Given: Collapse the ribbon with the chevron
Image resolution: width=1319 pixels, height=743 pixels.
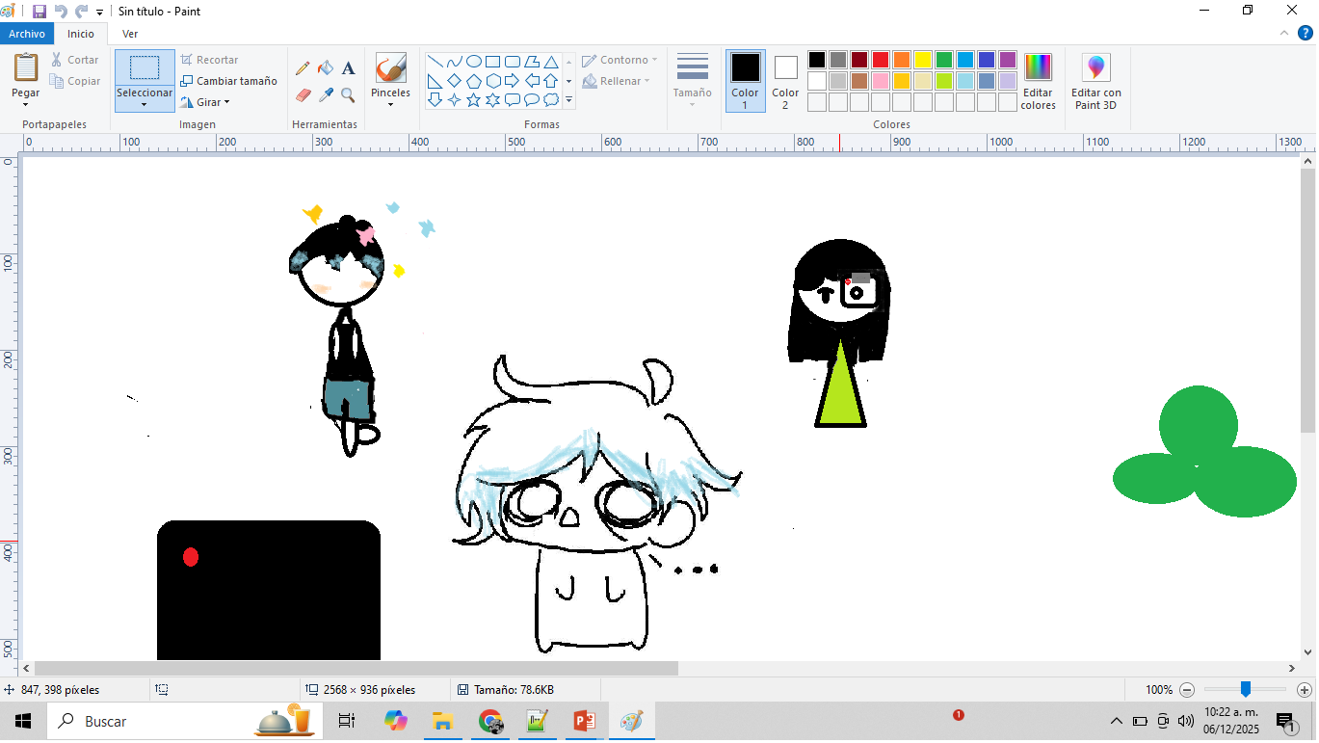Looking at the screenshot, I should point(1282,34).
